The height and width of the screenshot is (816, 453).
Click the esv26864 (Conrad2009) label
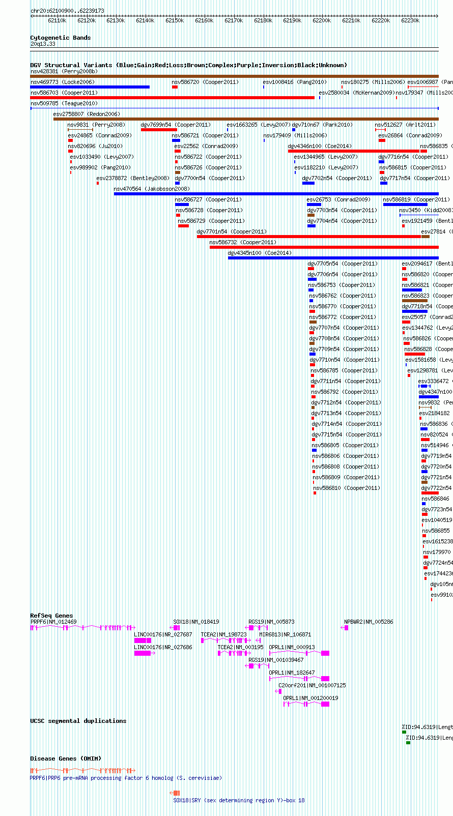pyautogui.click(x=410, y=135)
